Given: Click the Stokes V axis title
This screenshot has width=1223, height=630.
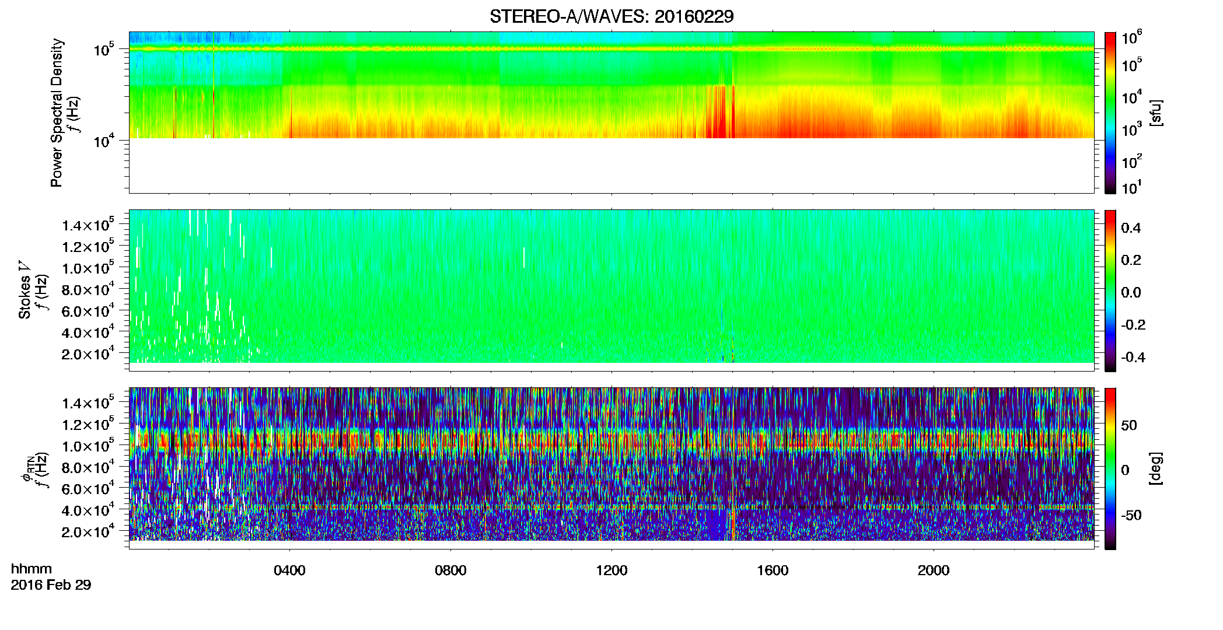Looking at the screenshot, I should pos(25,297).
